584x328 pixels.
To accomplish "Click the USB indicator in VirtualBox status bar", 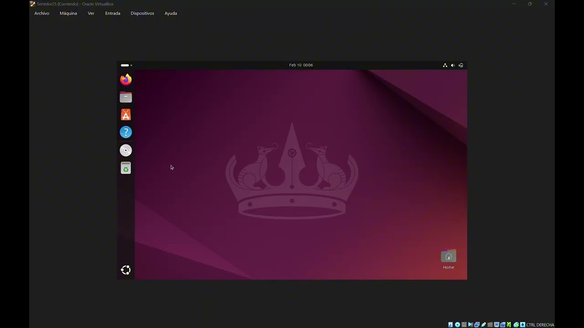I will 484,325.
